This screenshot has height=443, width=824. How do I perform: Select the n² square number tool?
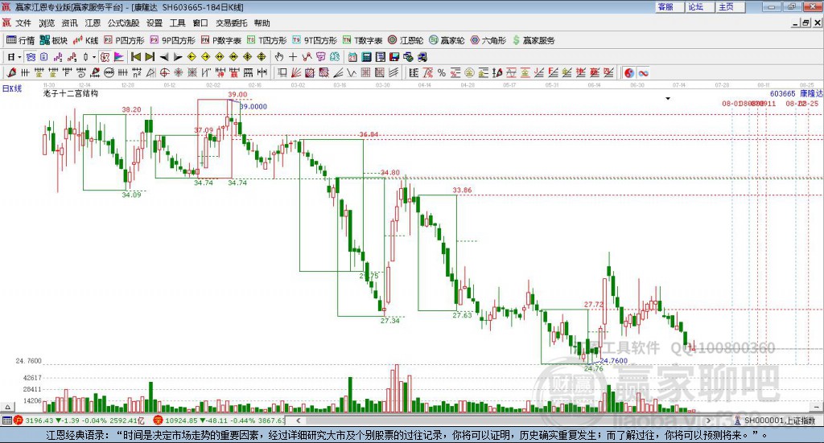pos(137,72)
